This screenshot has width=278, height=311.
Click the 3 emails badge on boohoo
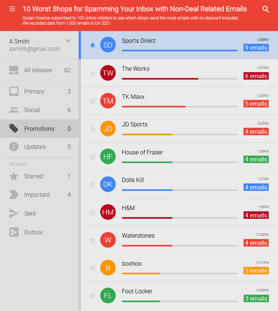pos(256,270)
